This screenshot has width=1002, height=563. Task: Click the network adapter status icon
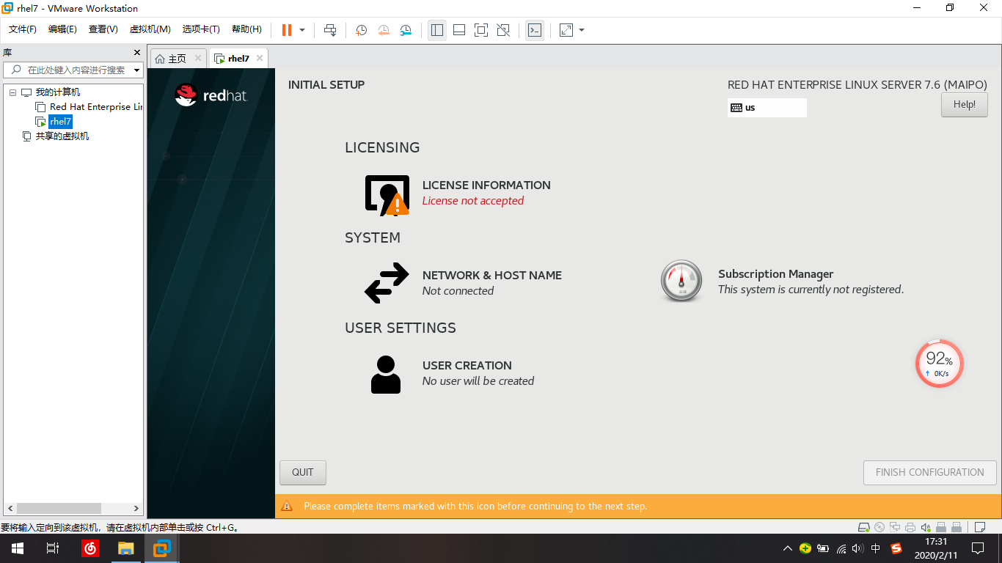coord(895,527)
